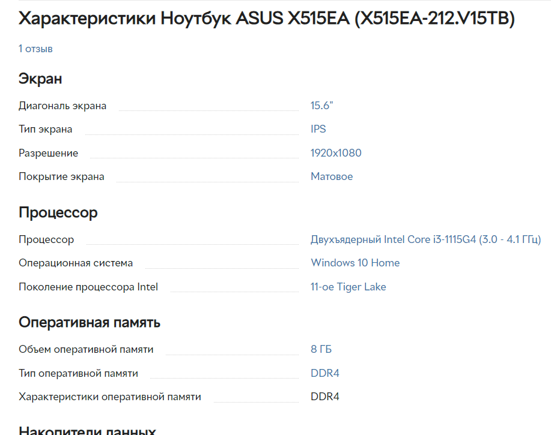
Task: Click the Экран section heading
Action: 40,79
